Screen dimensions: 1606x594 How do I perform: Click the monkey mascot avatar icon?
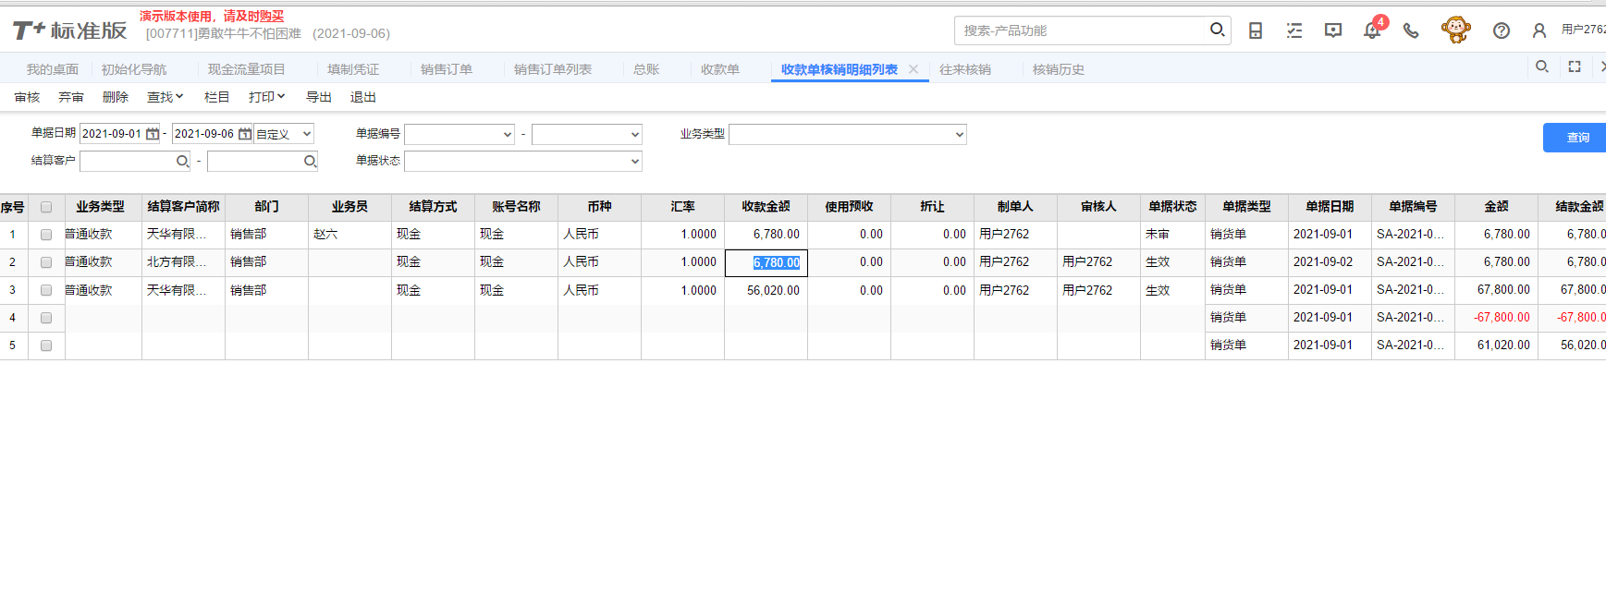[1455, 30]
